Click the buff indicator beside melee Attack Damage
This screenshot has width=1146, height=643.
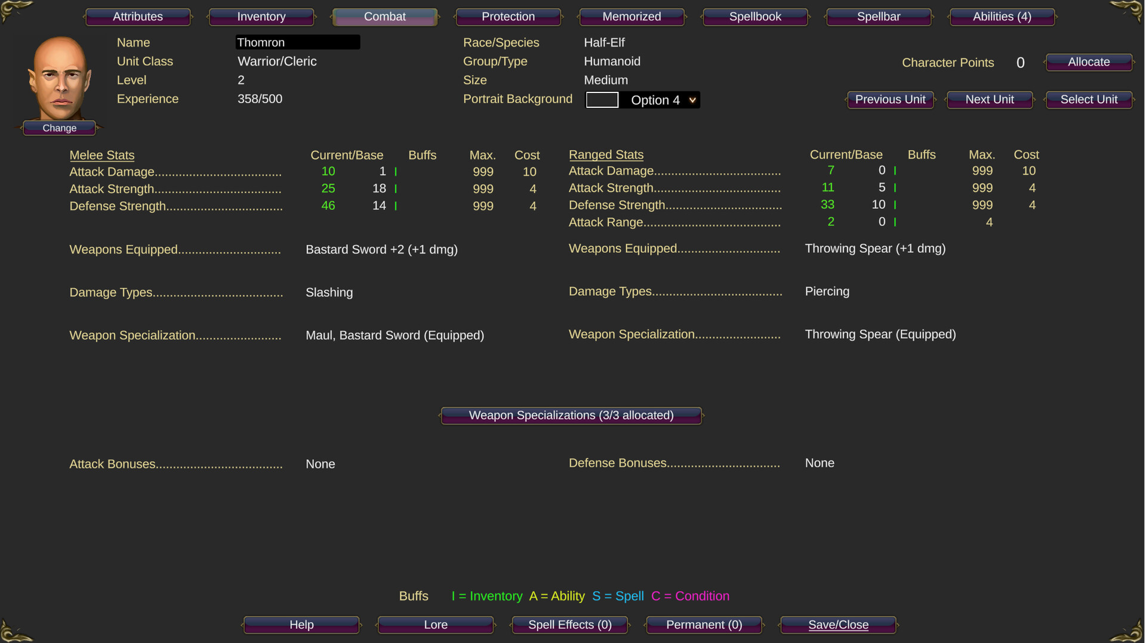(x=396, y=171)
